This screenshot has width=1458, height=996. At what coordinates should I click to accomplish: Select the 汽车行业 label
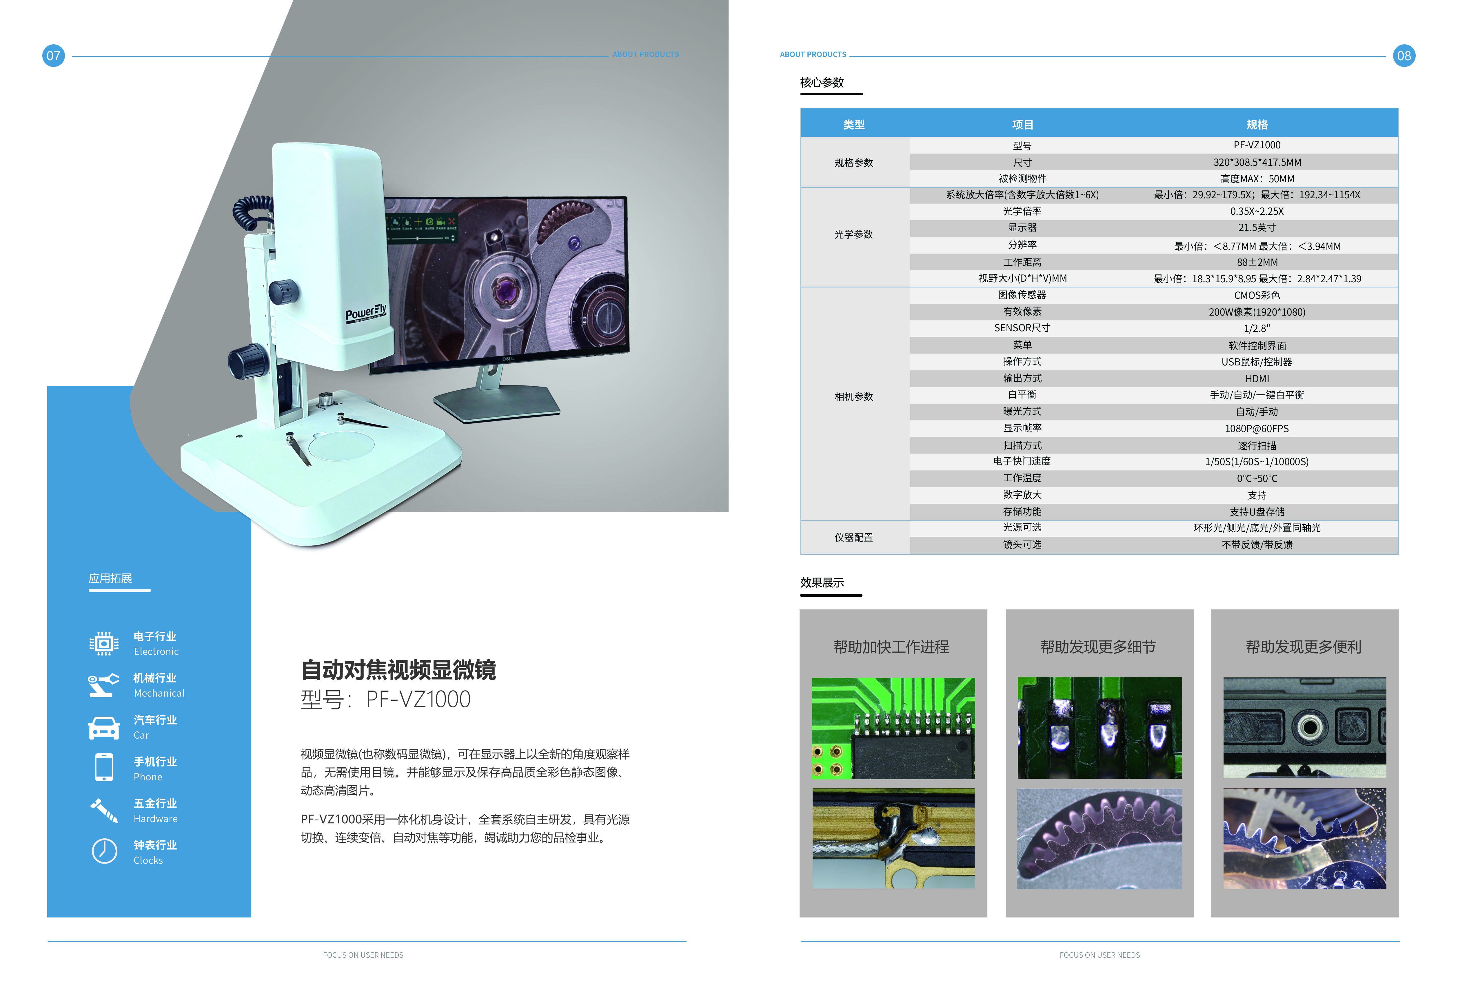pyautogui.click(x=155, y=720)
